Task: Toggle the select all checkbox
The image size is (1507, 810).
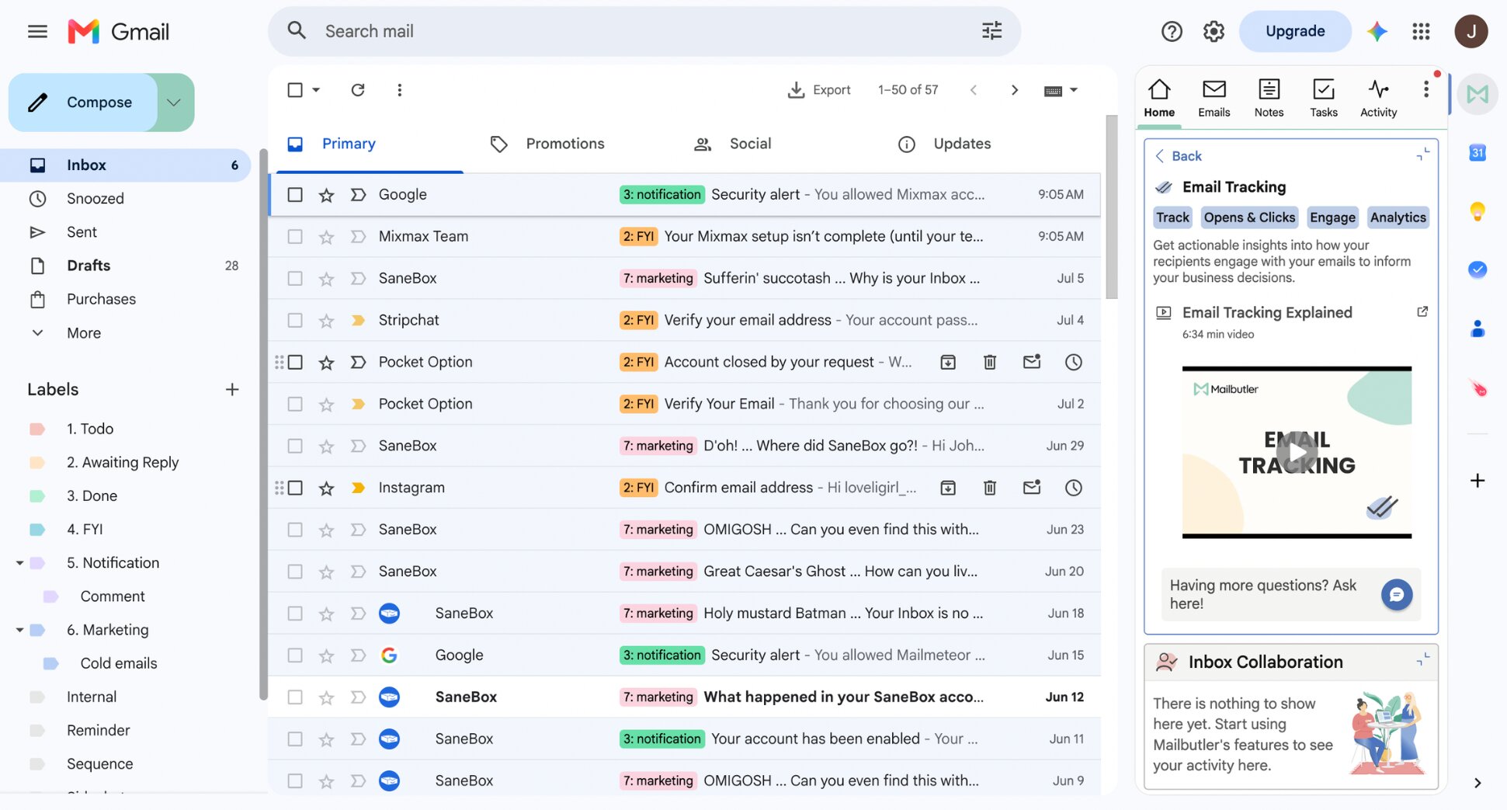Action: (x=295, y=90)
